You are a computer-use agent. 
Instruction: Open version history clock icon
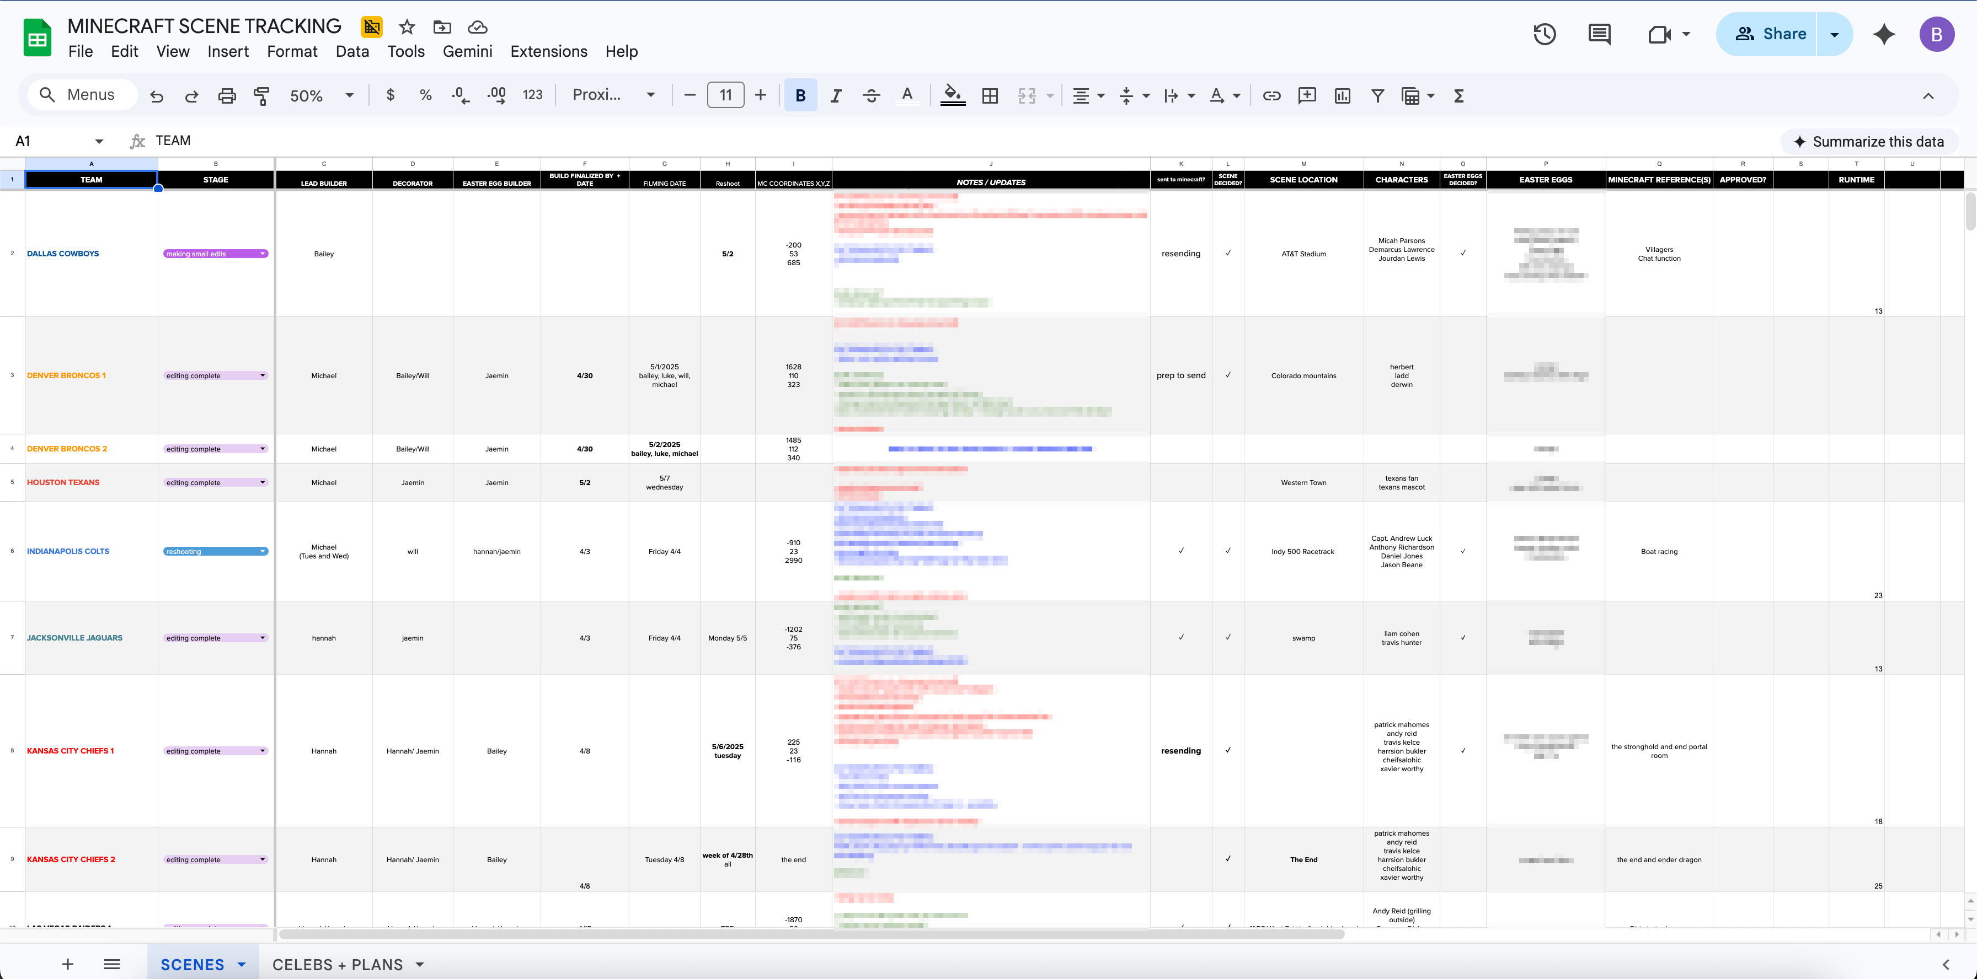click(x=1544, y=34)
